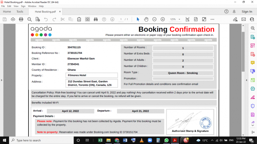Open notifications bell icon
This screenshot has width=257, height=144.
tap(234, 12)
